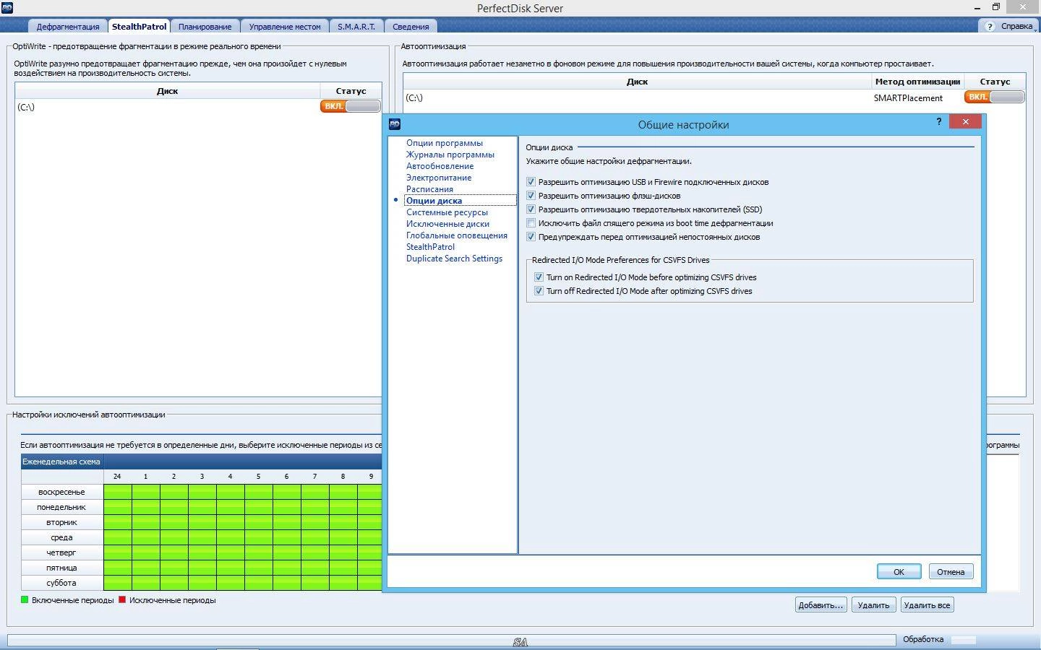Select Исключенные диски in settings list
The width and height of the screenshot is (1041, 650).
[447, 224]
